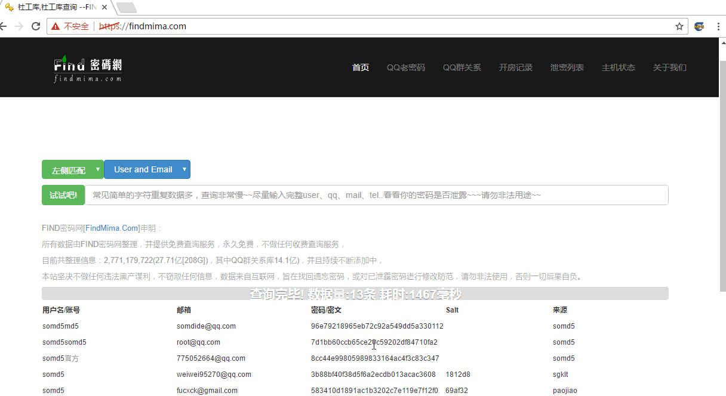Click the Find 密碼網 site logo
726x396 pixels.
(x=88, y=69)
